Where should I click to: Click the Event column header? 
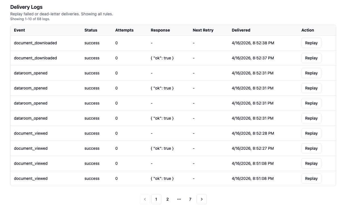(x=19, y=30)
